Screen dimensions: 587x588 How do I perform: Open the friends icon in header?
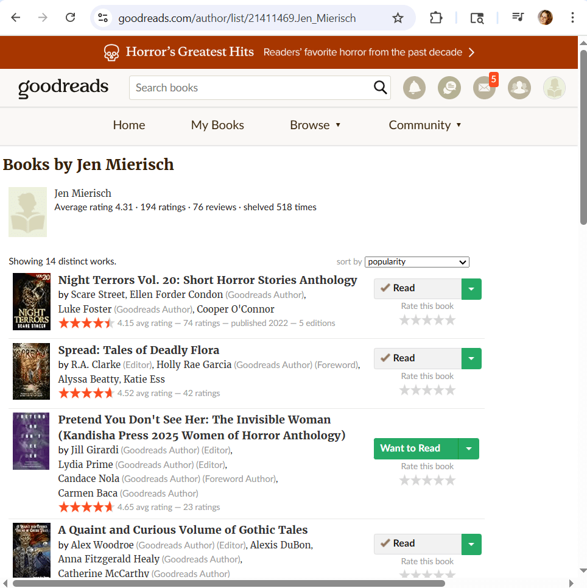pyautogui.click(x=519, y=88)
